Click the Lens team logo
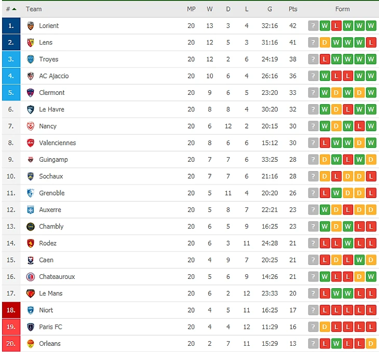Image resolution: width=379 pixels, height=352 pixels. (x=31, y=43)
